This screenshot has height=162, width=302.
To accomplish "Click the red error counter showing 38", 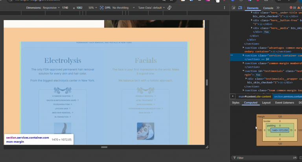I will pos(293,8).
